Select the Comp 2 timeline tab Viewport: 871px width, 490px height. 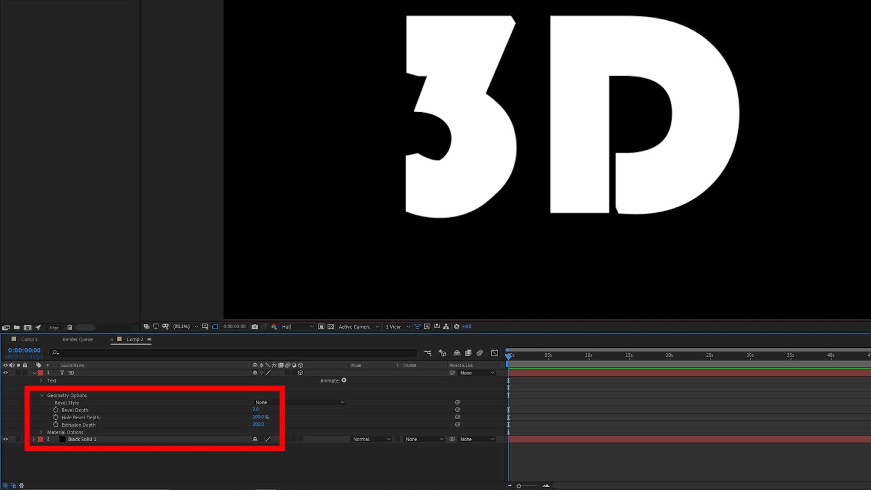pyautogui.click(x=135, y=340)
